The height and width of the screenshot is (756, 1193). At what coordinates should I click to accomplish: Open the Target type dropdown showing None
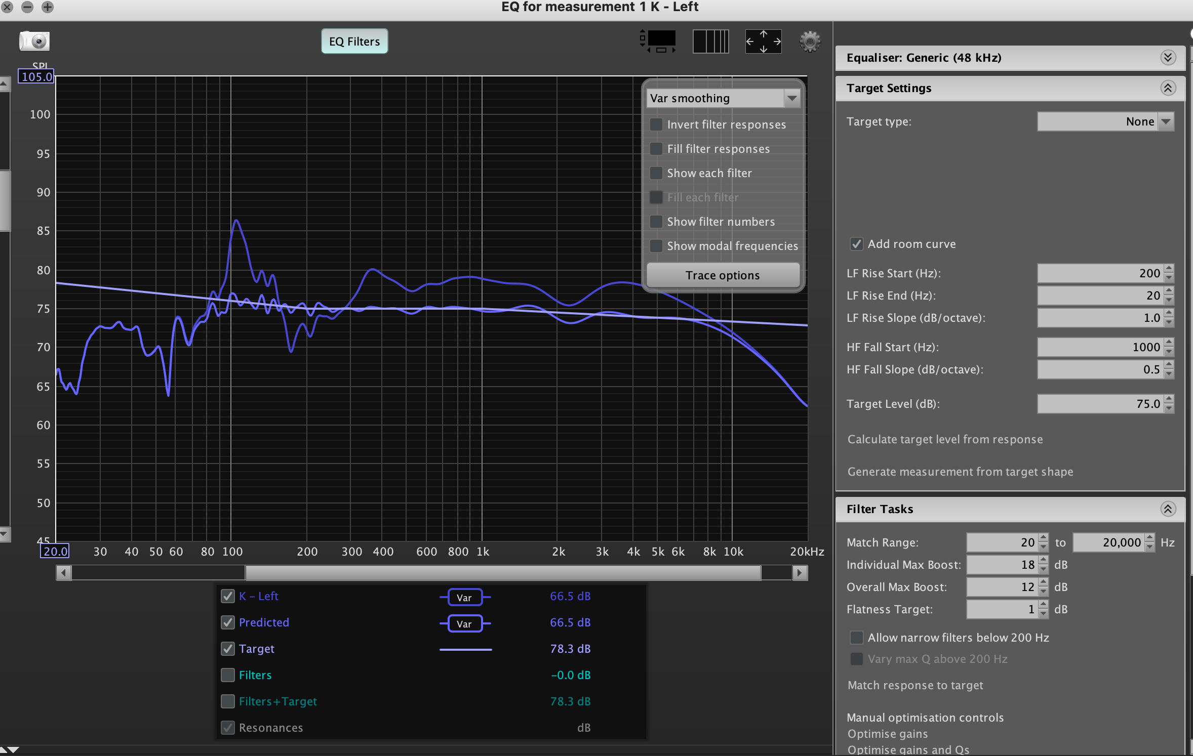[x=1167, y=121]
